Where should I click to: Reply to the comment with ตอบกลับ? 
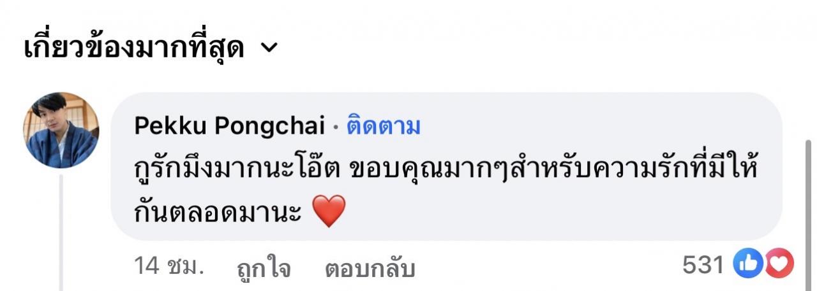click(370, 268)
